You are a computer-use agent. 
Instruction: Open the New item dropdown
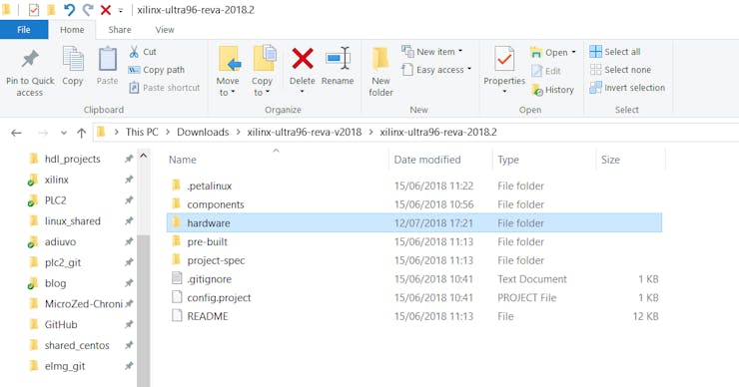432,51
